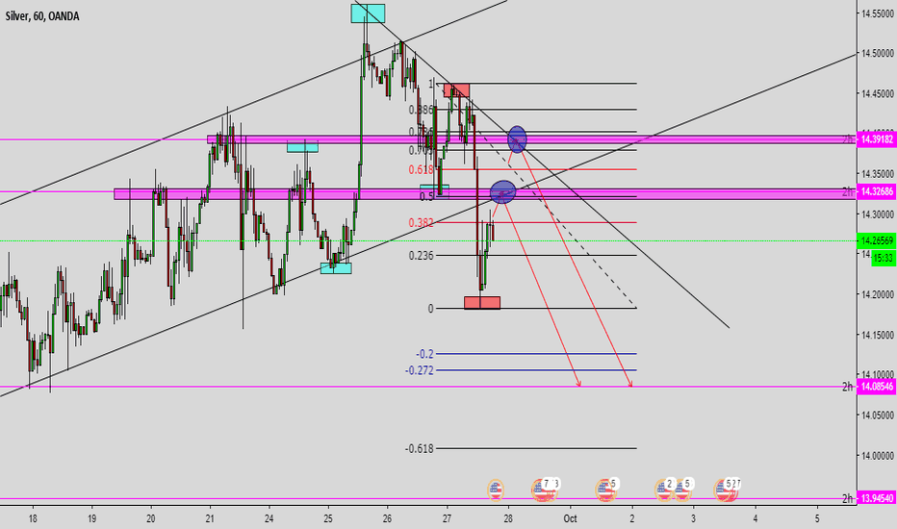The height and width of the screenshot is (529, 897).
Task: Click the 26 date label on the time axis
Action: coord(387,518)
